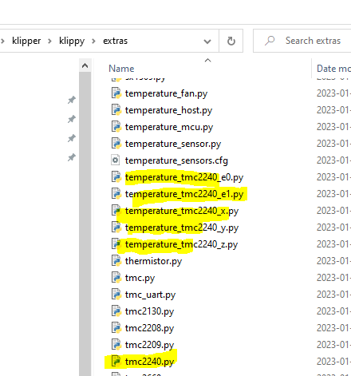Viewport: 351px width, 376px height.
Task: Select temperature_tmc2240_e0.py in the file list
Action: click(x=184, y=177)
